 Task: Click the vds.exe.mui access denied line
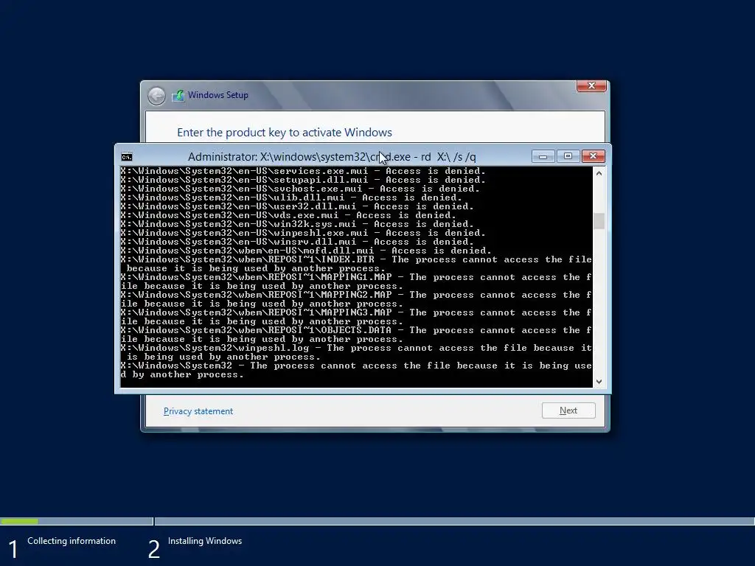pos(288,215)
